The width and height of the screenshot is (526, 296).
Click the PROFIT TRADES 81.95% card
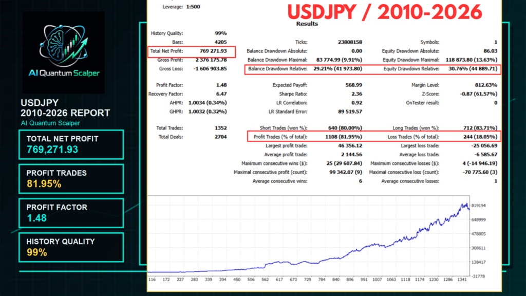(x=71, y=179)
